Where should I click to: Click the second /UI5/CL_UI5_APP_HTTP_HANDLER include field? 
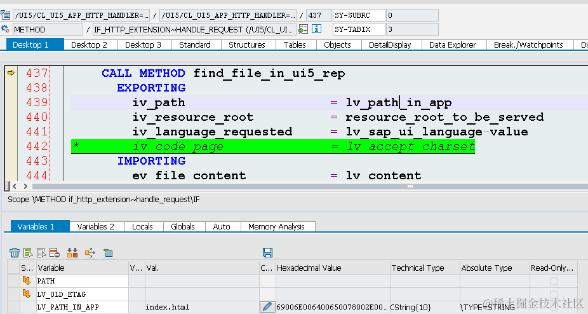[x=227, y=15]
